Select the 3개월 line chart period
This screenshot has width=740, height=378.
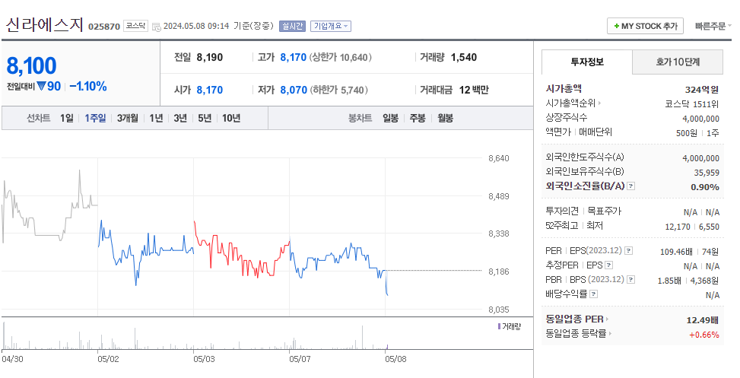pyautogui.click(x=128, y=118)
